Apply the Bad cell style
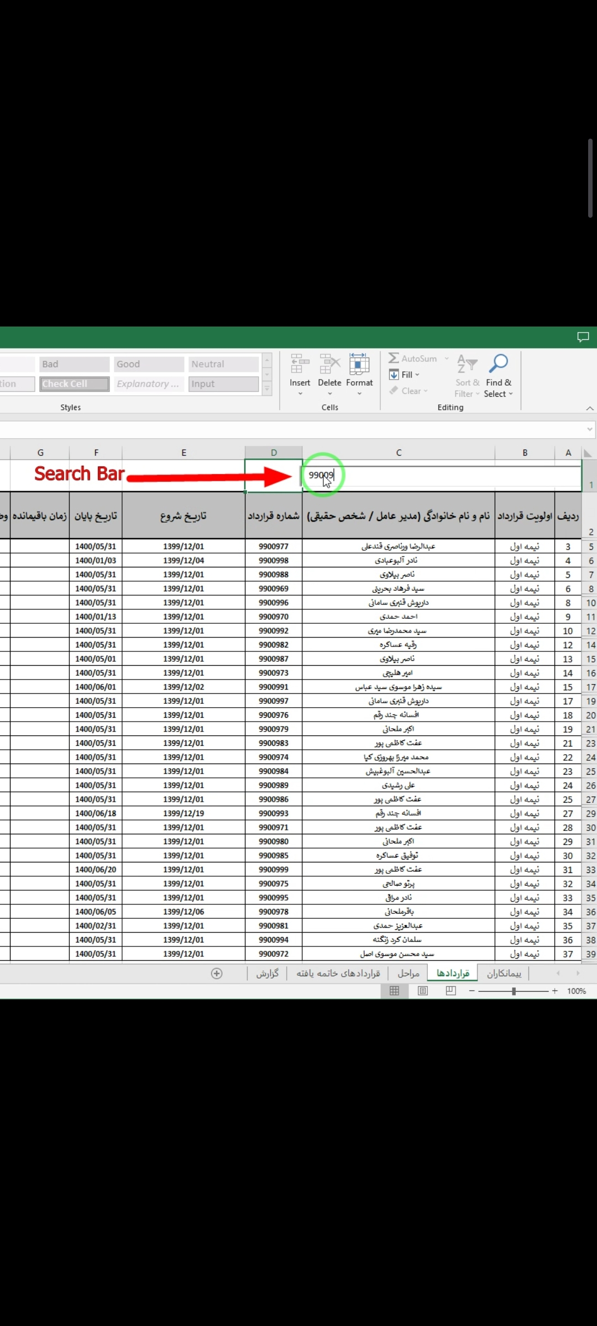Image resolution: width=597 pixels, height=1326 pixels. click(74, 364)
